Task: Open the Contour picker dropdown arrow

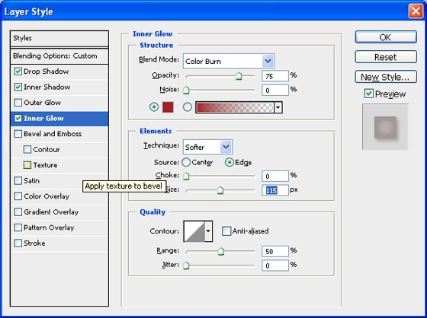Action: tap(209, 231)
